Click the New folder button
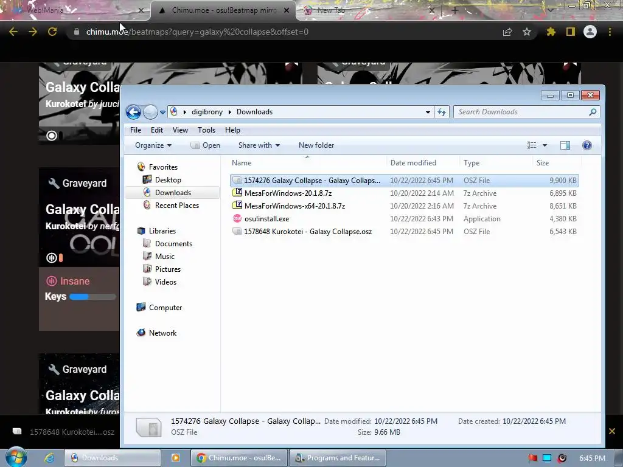This screenshot has height=467, width=623. [316, 145]
